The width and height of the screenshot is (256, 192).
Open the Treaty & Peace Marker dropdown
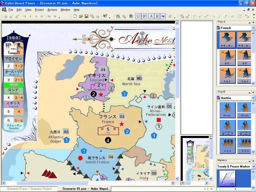[x=253, y=166]
